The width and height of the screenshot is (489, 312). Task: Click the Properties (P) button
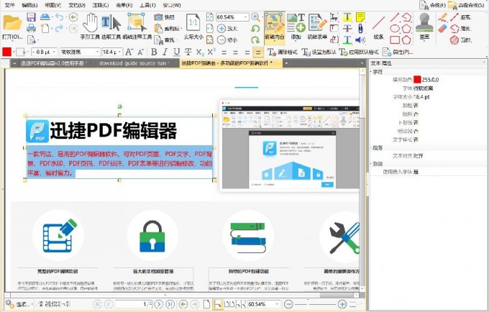click(398, 52)
